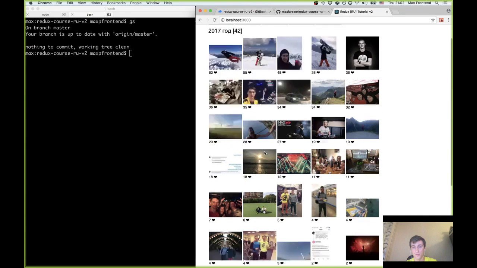Close the Redux [RU] Tutorial v2 tab

click(387, 12)
